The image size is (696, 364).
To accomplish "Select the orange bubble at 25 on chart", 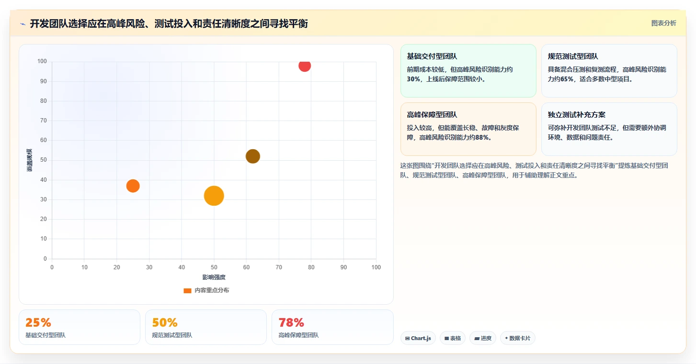I will (x=133, y=186).
